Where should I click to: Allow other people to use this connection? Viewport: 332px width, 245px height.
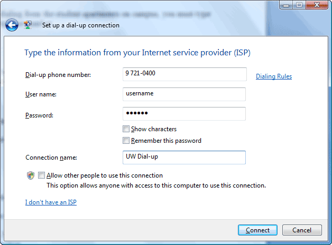point(41,175)
